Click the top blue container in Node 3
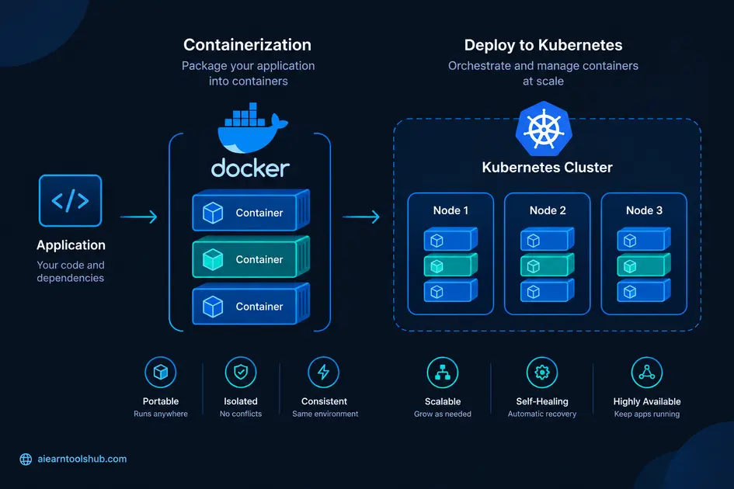 click(x=644, y=239)
